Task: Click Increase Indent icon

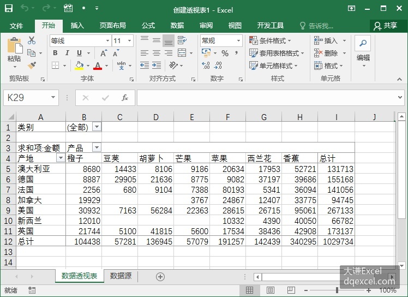Action: [x=157, y=66]
